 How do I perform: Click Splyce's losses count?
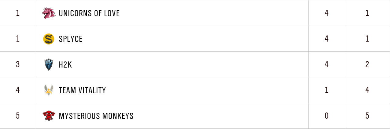pos(367,39)
